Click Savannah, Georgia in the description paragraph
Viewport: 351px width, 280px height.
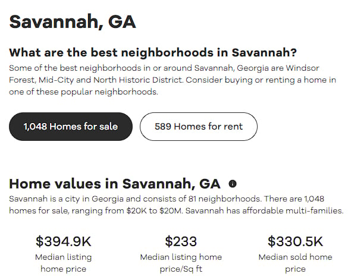(x=231, y=68)
